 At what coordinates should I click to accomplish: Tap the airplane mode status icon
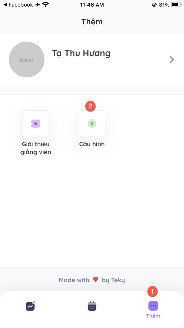pyautogui.click(x=38, y=5)
